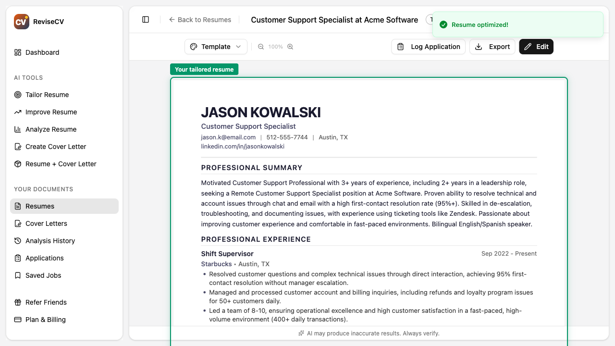The height and width of the screenshot is (346, 615).
Task: Collapse the left sidebar panel
Action: tap(145, 19)
